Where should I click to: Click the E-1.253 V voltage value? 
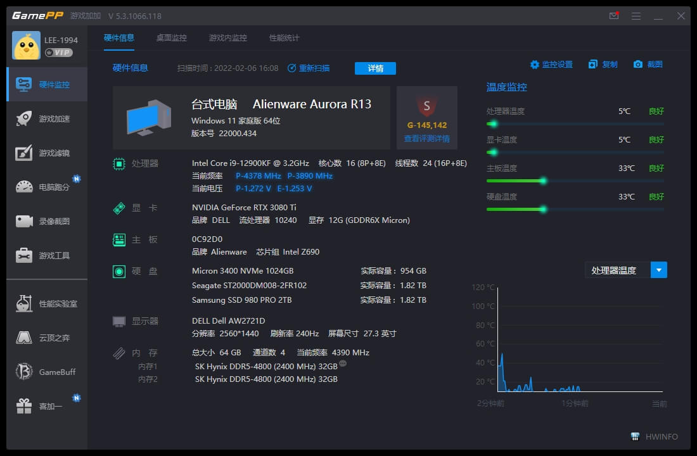click(x=295, y=189)
